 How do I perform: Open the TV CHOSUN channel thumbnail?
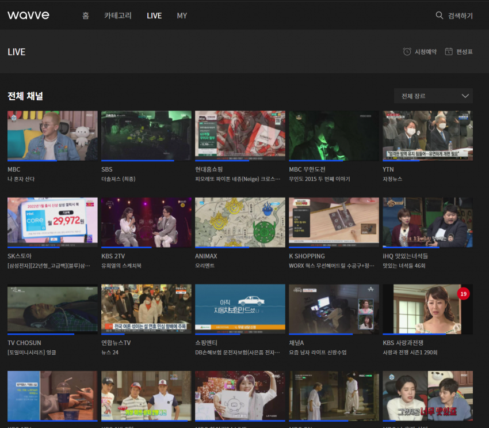point(52,309)
